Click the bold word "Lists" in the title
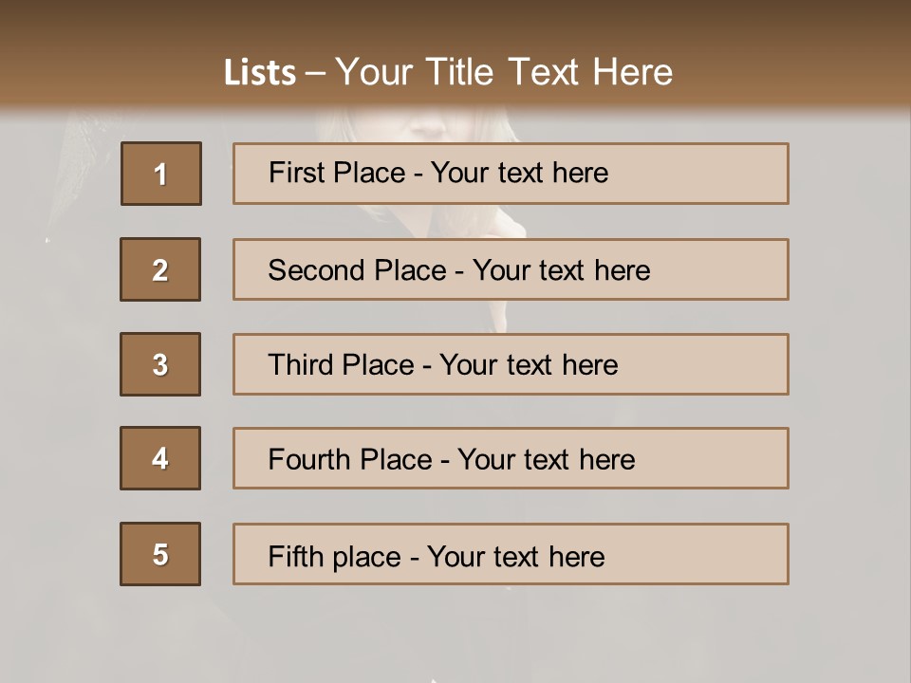 tap(259, 73)
